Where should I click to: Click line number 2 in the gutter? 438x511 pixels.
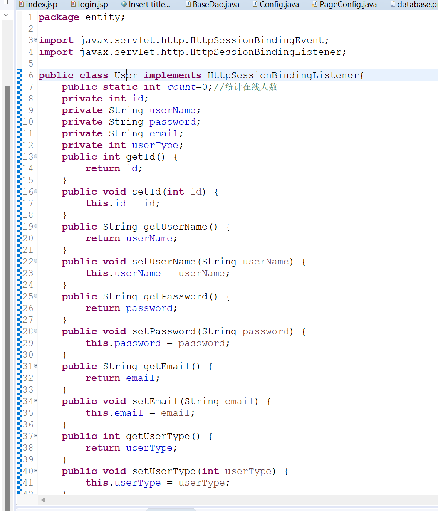[30, 29]
